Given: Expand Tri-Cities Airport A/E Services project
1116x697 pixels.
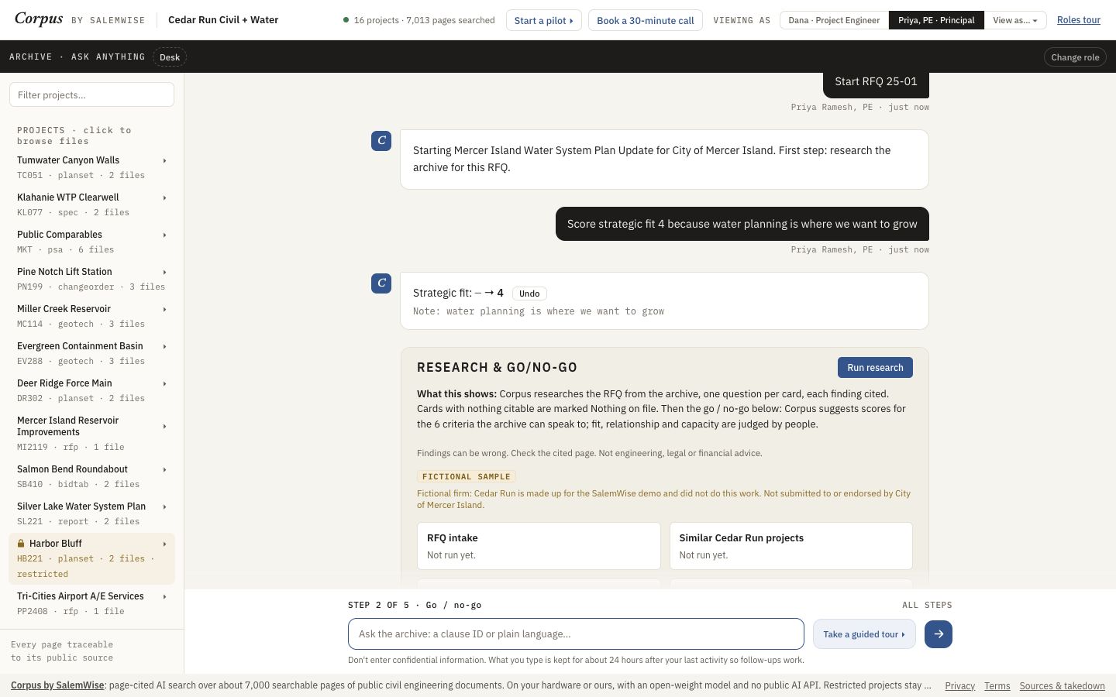Looking at the screenshot, I should tap(91, 603).
